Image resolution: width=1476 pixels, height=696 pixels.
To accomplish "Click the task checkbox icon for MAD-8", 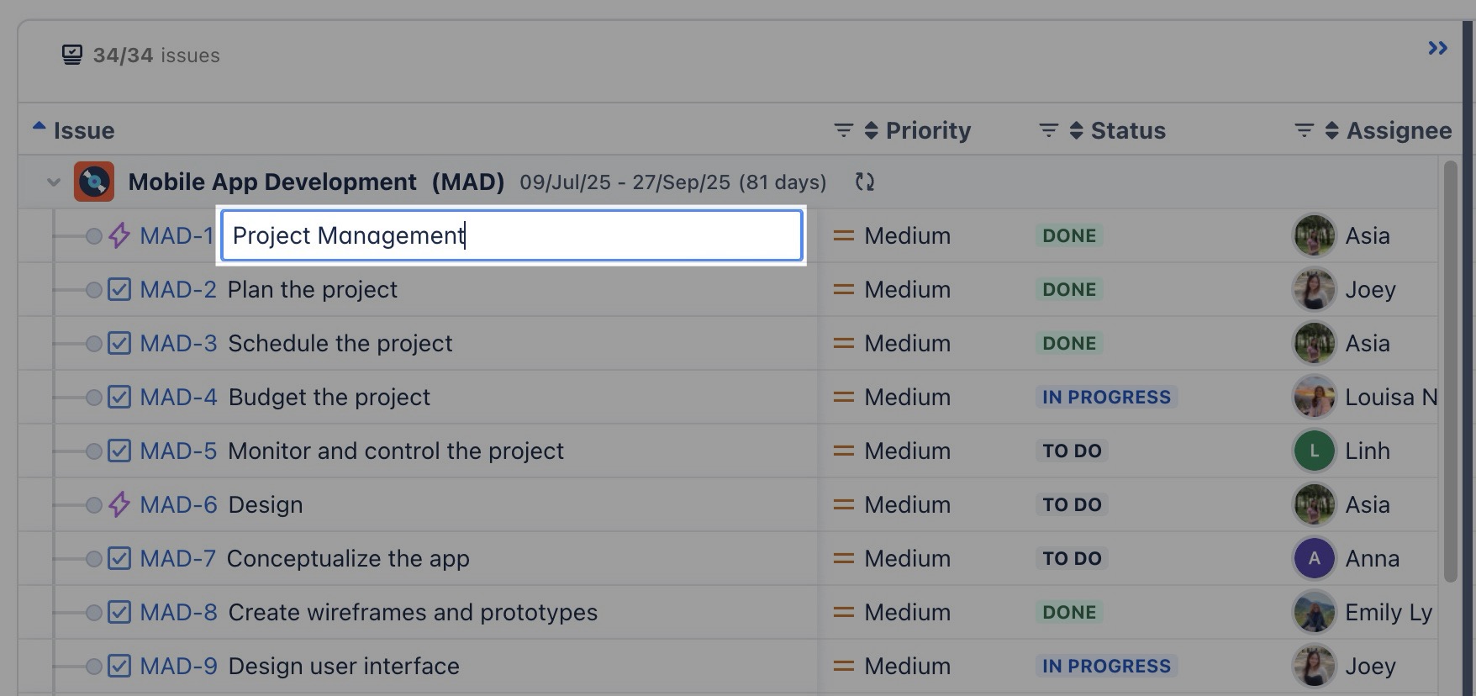I will coord(119,612).
